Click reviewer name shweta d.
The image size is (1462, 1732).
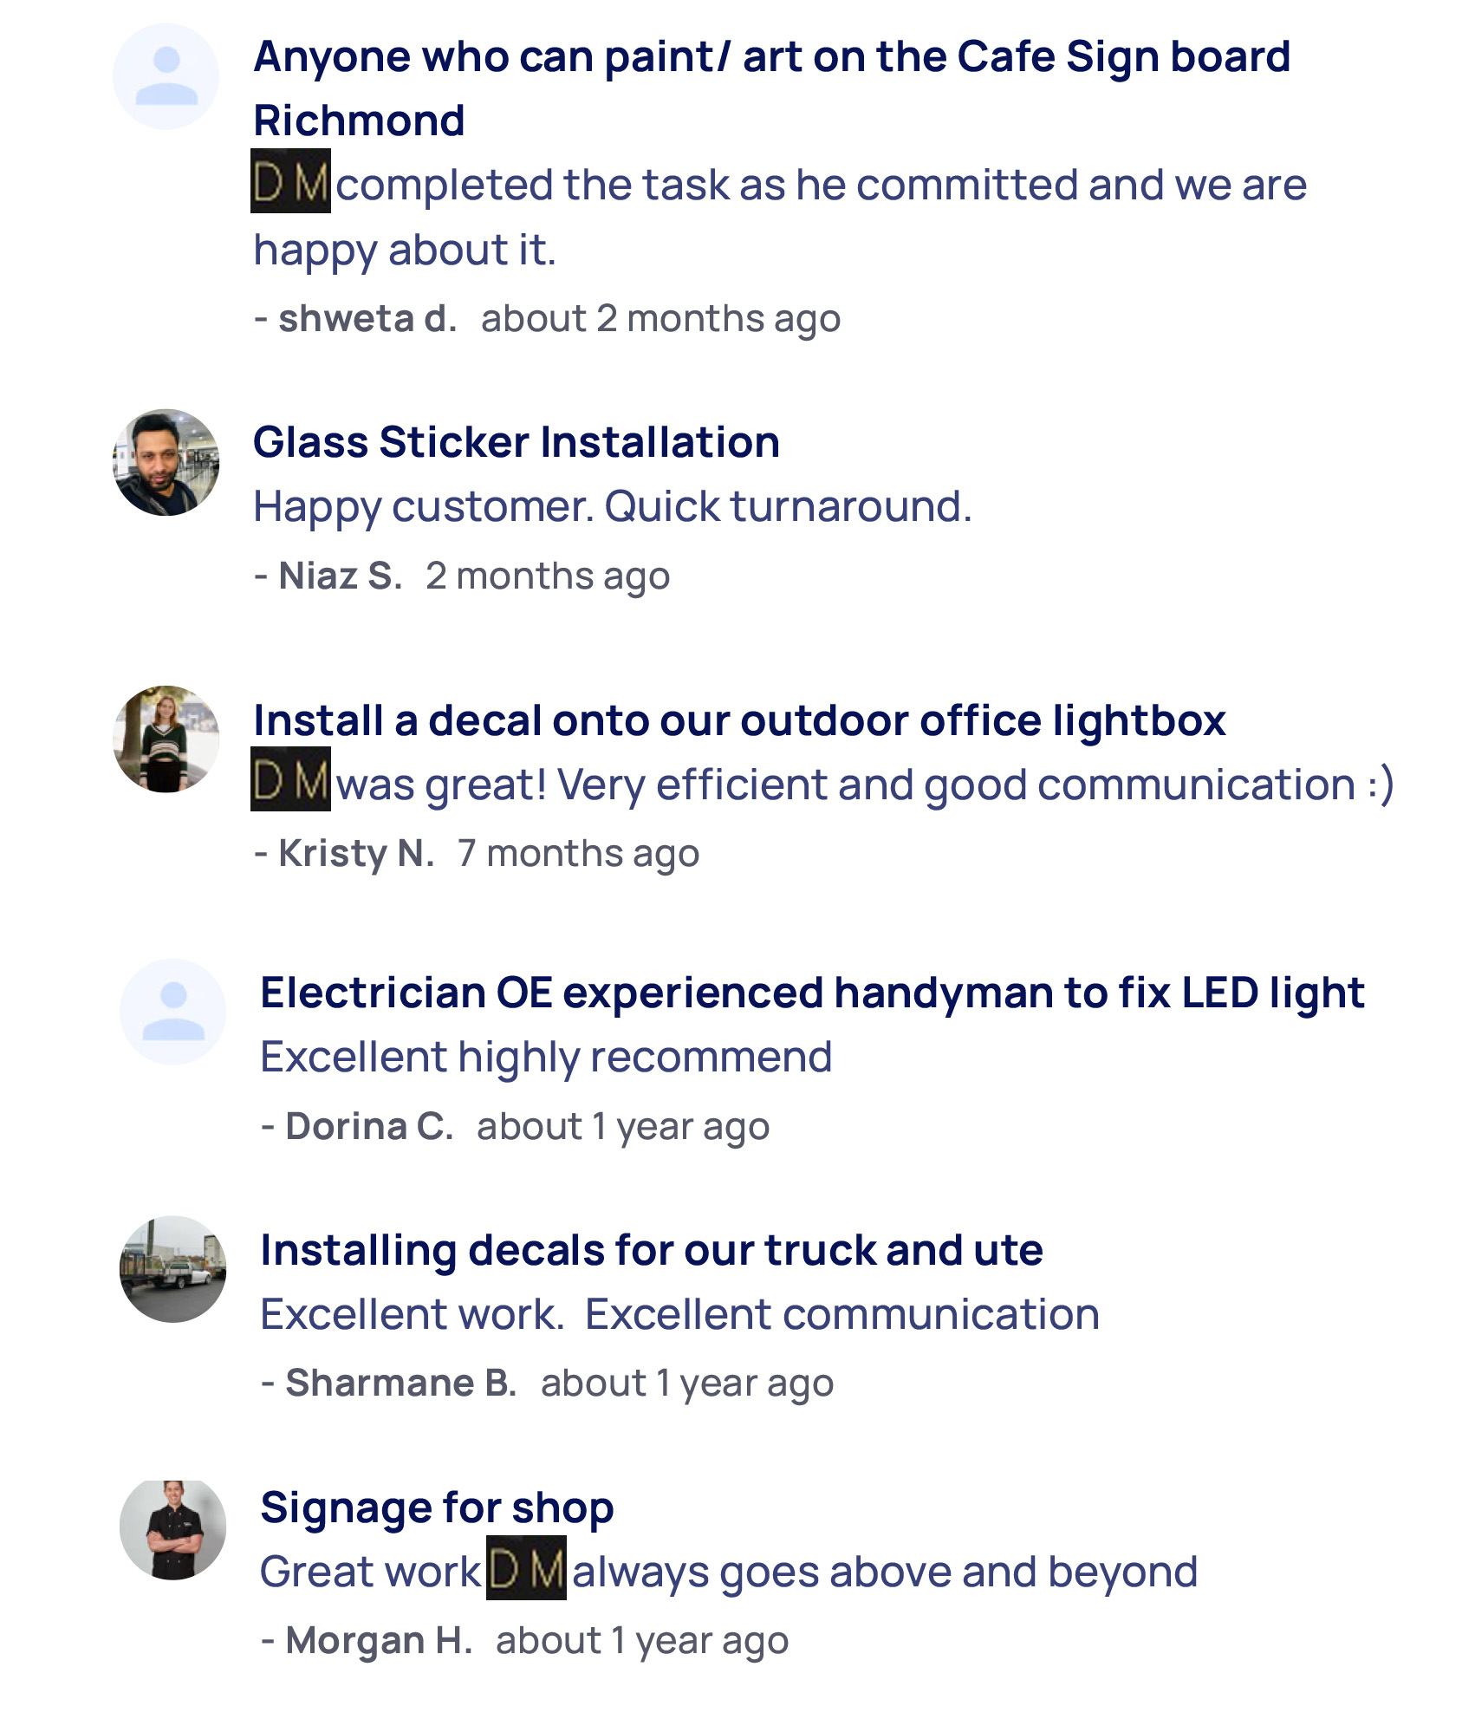pyautogui.click(x=367, y=319)
